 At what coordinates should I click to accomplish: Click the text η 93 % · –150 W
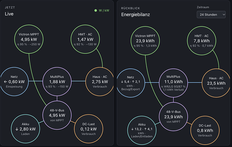(x=57, y=87)
